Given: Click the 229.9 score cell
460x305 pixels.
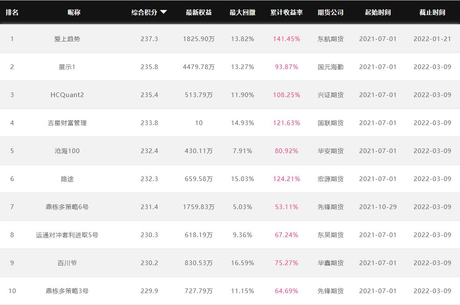Looking at the screenshot, I should (149, 291).
